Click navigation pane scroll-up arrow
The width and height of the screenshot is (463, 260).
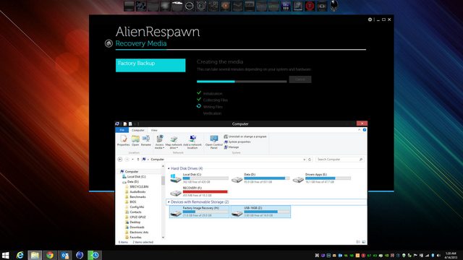tap(163, 167)
